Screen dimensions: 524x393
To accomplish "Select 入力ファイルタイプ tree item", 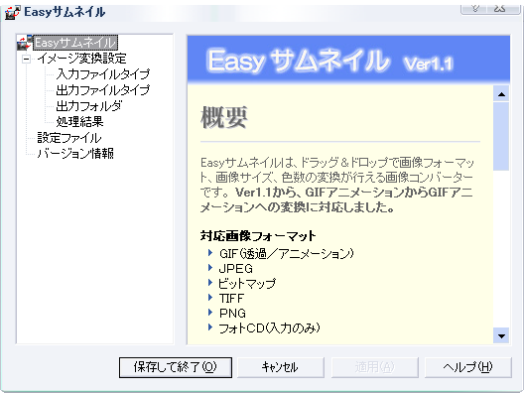I will click(103, 74).
